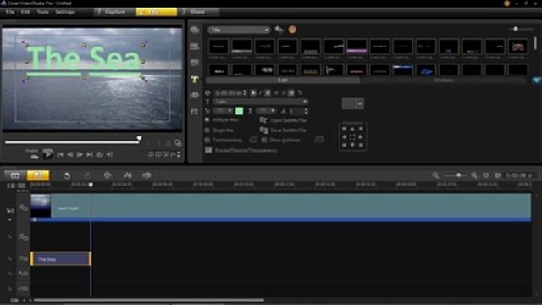This screenshot has height=305, width=542.
Task: Select the Title (T) library icon
Action: (x=195, y=80)
